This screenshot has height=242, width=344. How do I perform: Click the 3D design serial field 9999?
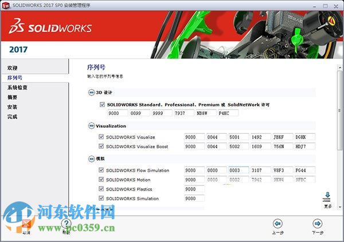tap(162, 113)
